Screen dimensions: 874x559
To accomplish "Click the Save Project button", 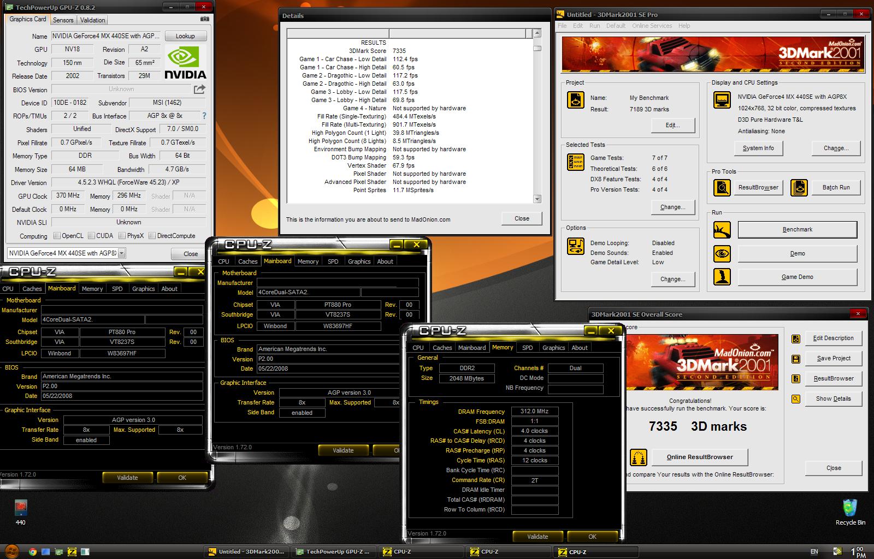I will 833,358.
